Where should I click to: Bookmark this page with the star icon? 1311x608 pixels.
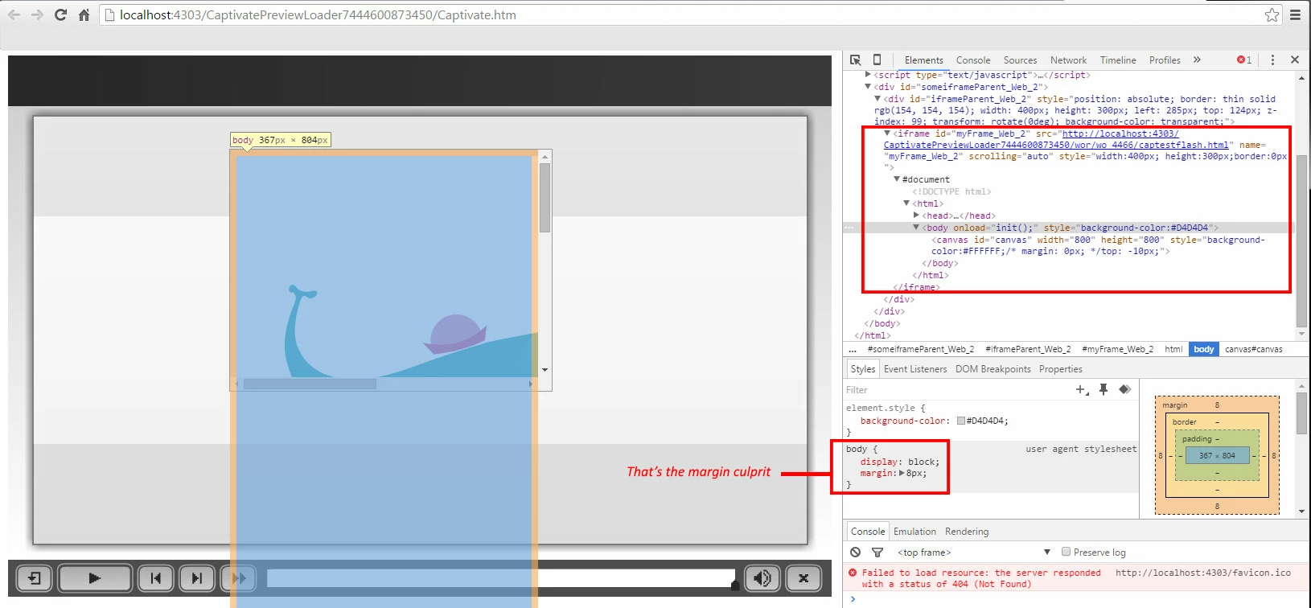click(x=1272, y=14)
